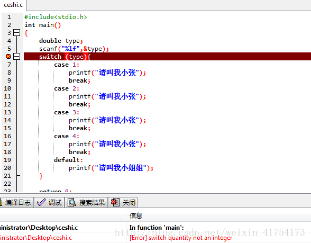Click the fold end marker beside line 21
Screen dimensions: 311x243
[x=18, y=176]
